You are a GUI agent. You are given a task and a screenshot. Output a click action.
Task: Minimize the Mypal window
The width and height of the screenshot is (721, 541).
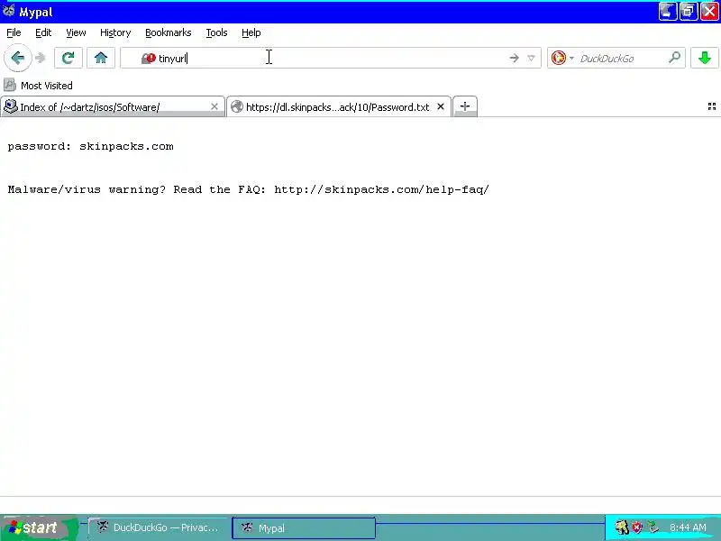click(668, 12)
